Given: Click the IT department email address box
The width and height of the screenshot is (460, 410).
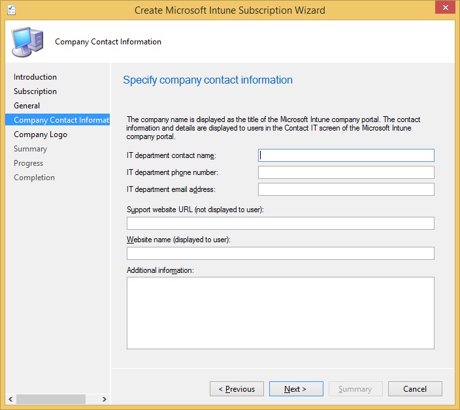Looking at the screenshot, I should pyautogui.click(x=346, y=189).
